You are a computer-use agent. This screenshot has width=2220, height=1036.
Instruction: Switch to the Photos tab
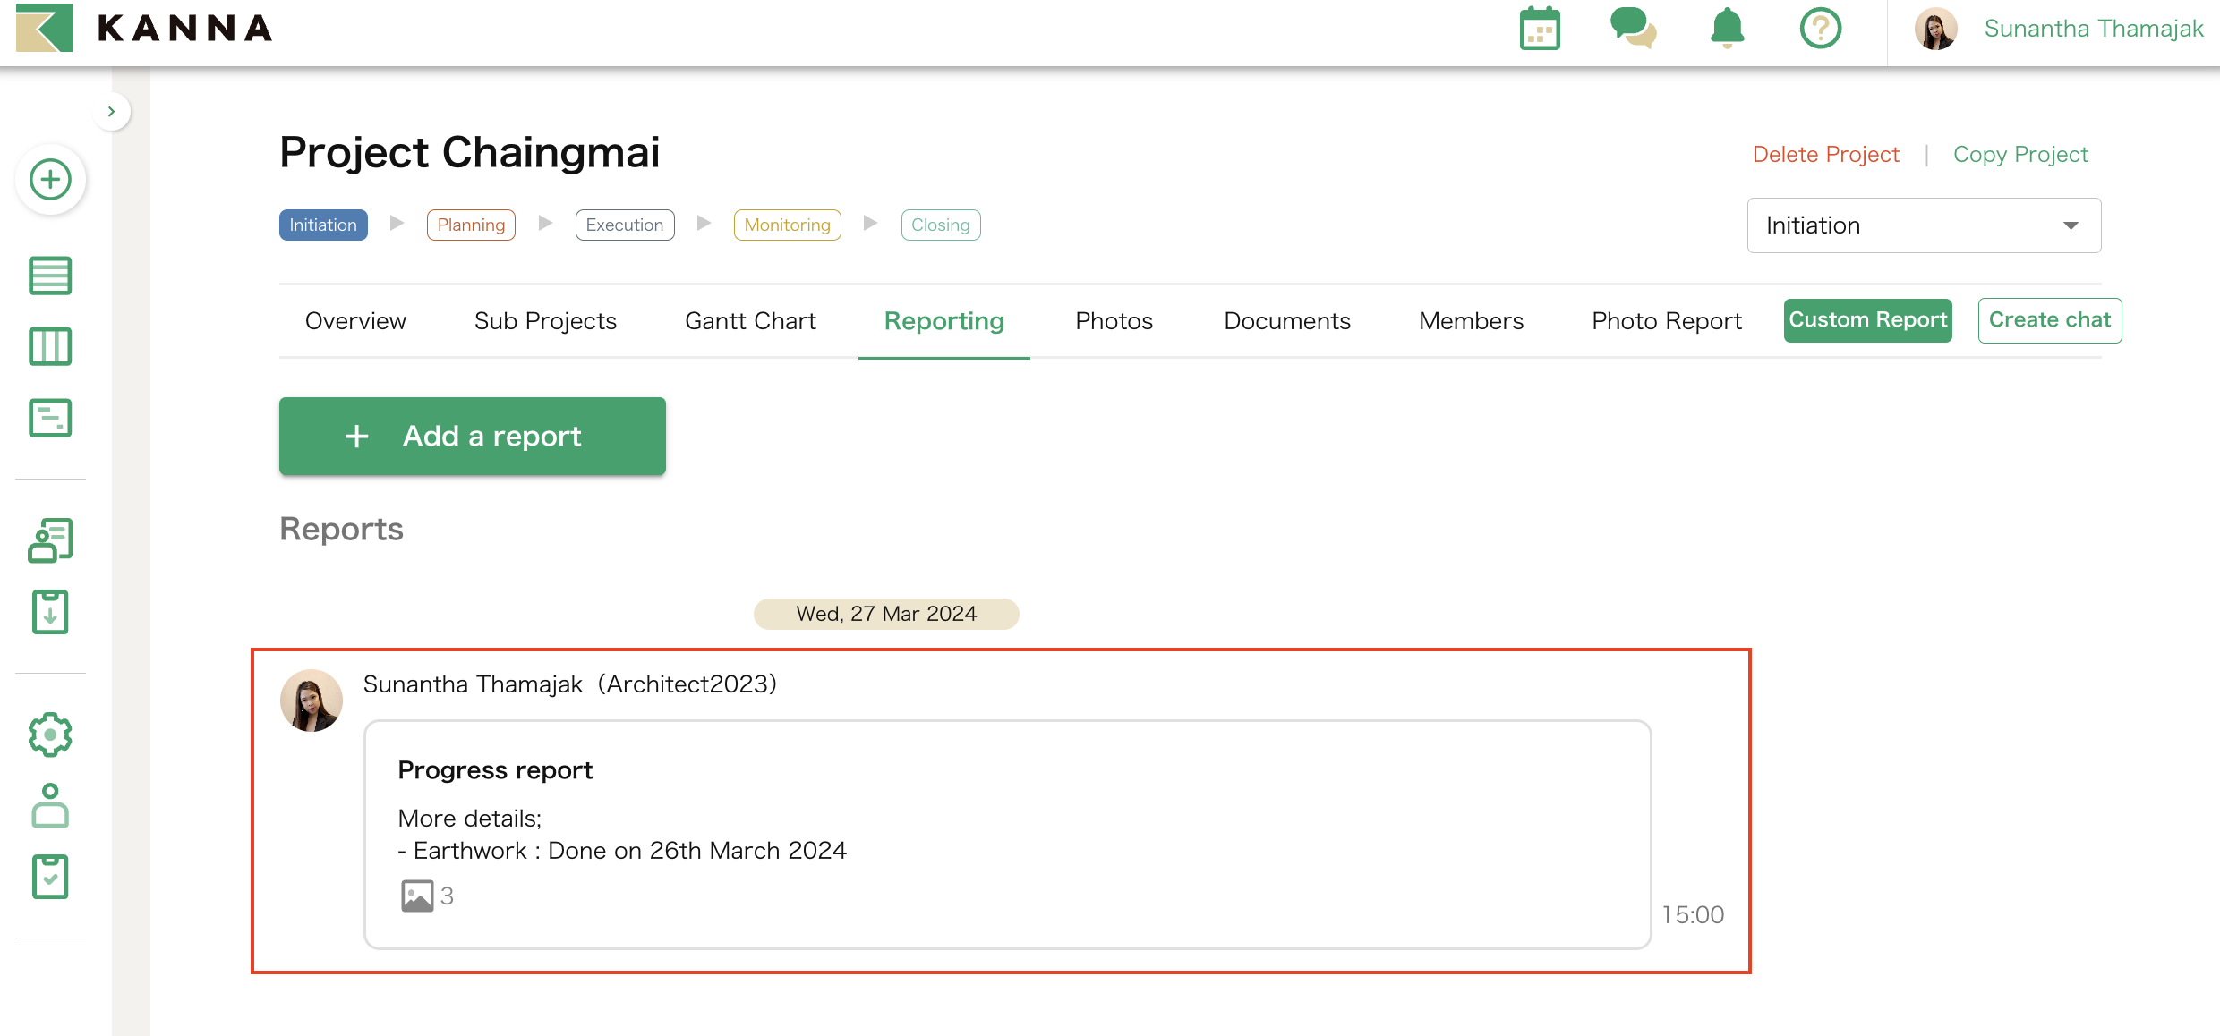[1114, 321]
